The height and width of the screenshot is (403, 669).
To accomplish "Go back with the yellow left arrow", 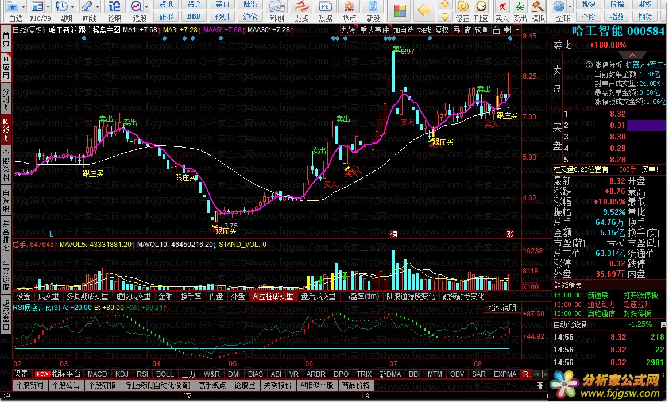I will [423, 11].
